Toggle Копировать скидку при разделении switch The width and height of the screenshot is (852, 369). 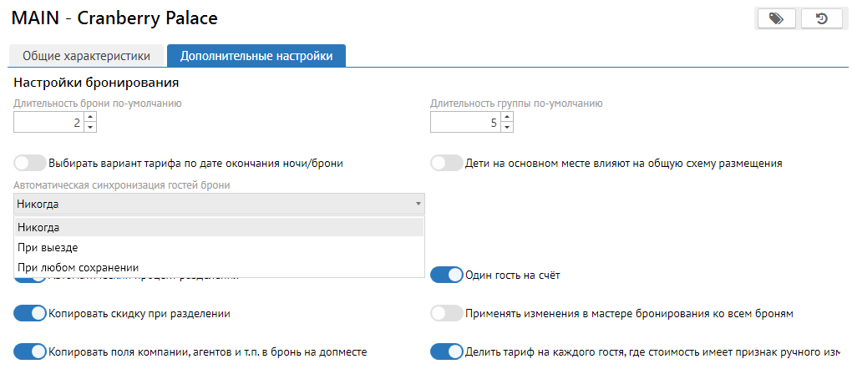pyautogui.click(x=30, y=313)
